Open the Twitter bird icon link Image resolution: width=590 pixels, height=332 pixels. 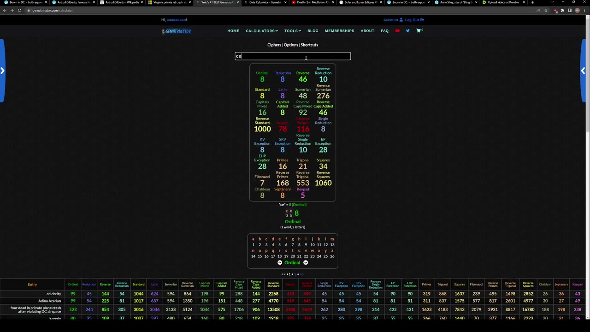[x=407, y=31]
